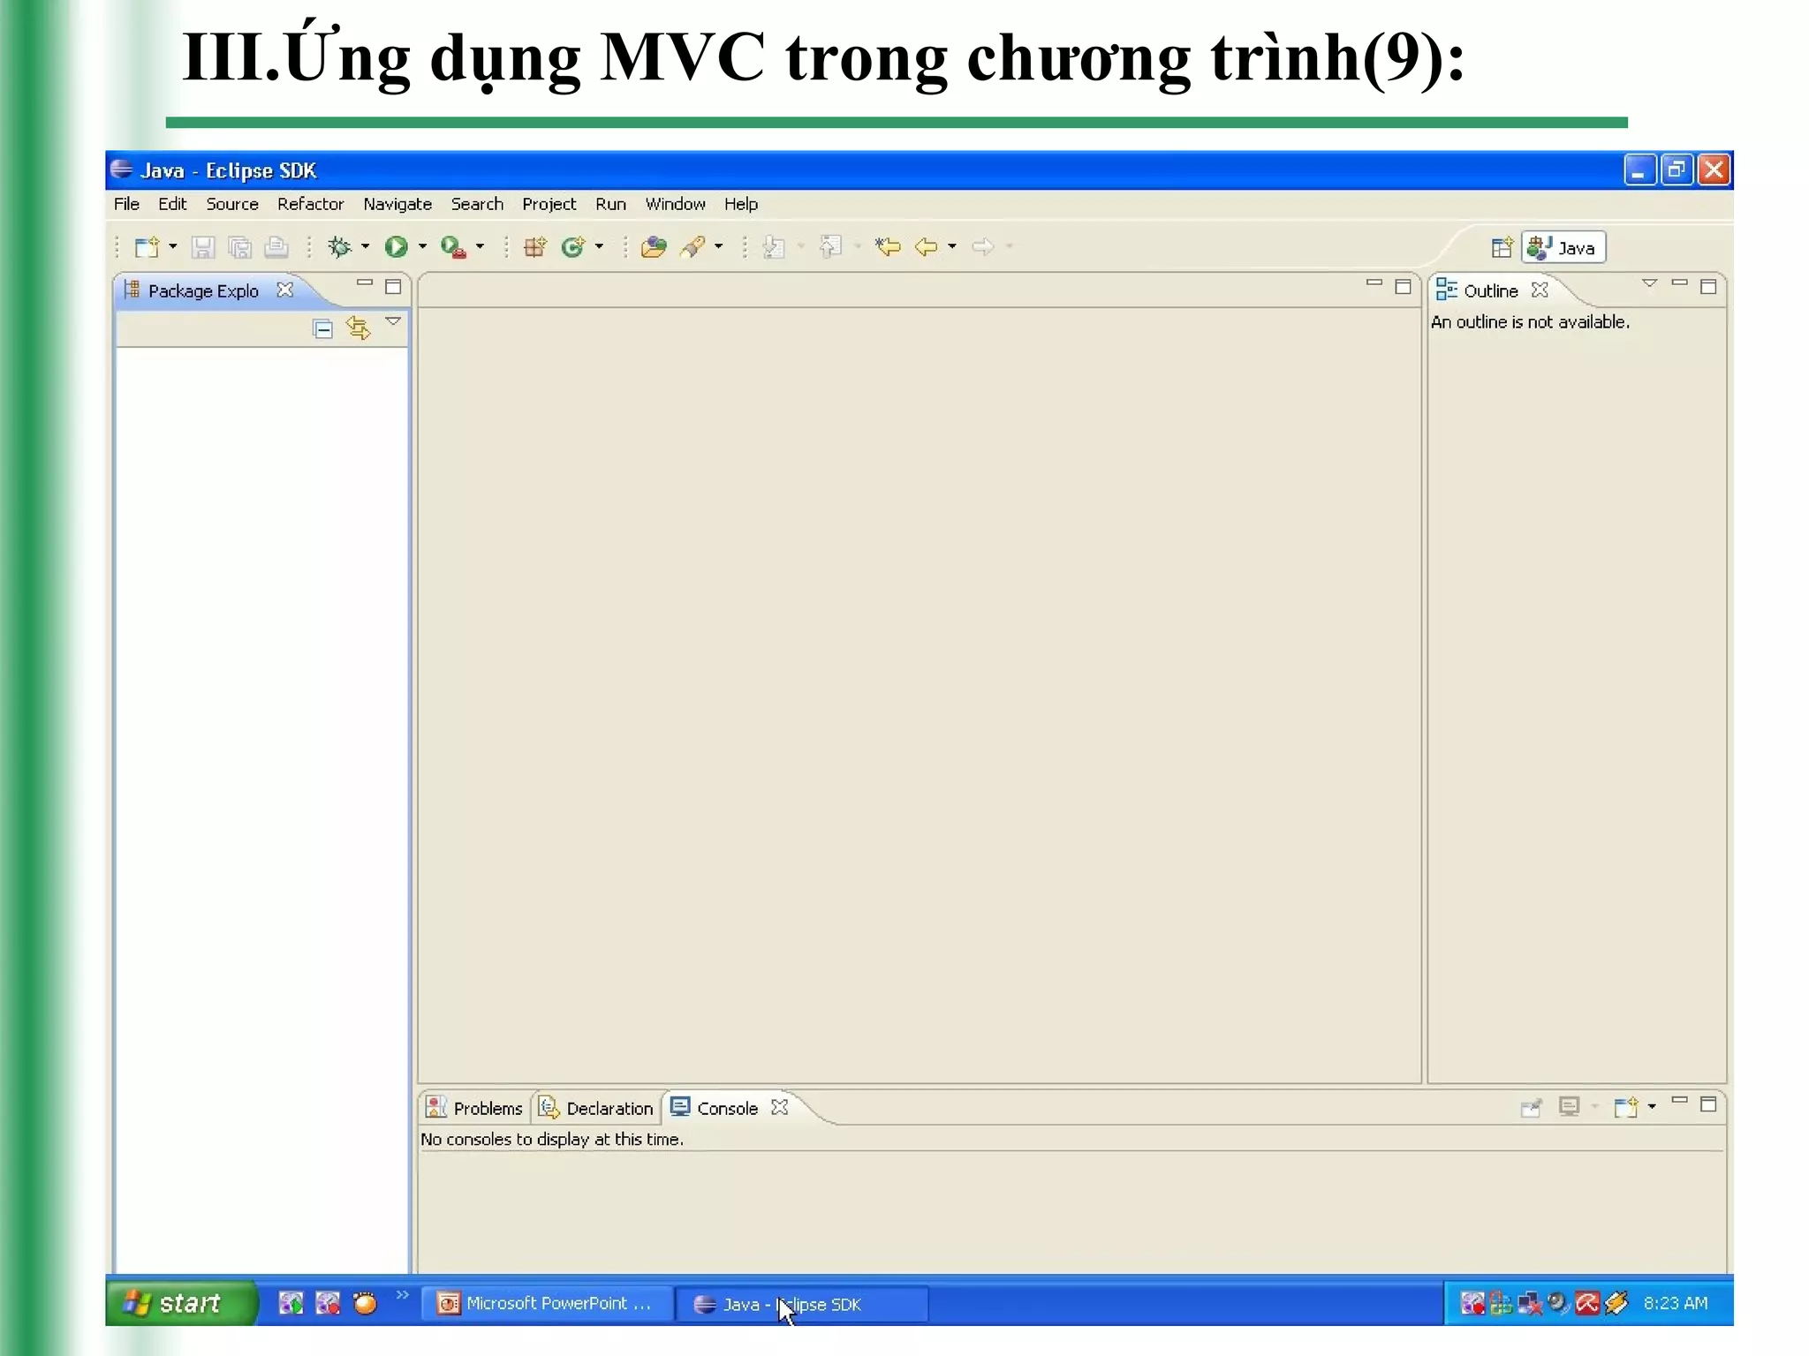1809x1356 pixels.
Task: Minimize the editor area
Action: 1374,283
